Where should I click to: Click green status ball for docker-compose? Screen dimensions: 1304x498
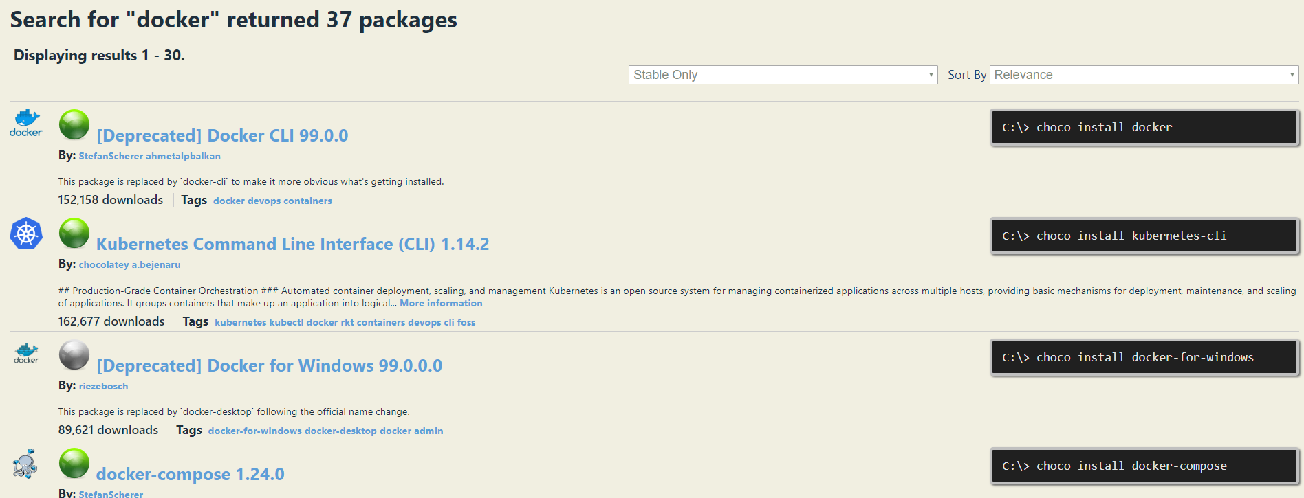coord(74,463)
